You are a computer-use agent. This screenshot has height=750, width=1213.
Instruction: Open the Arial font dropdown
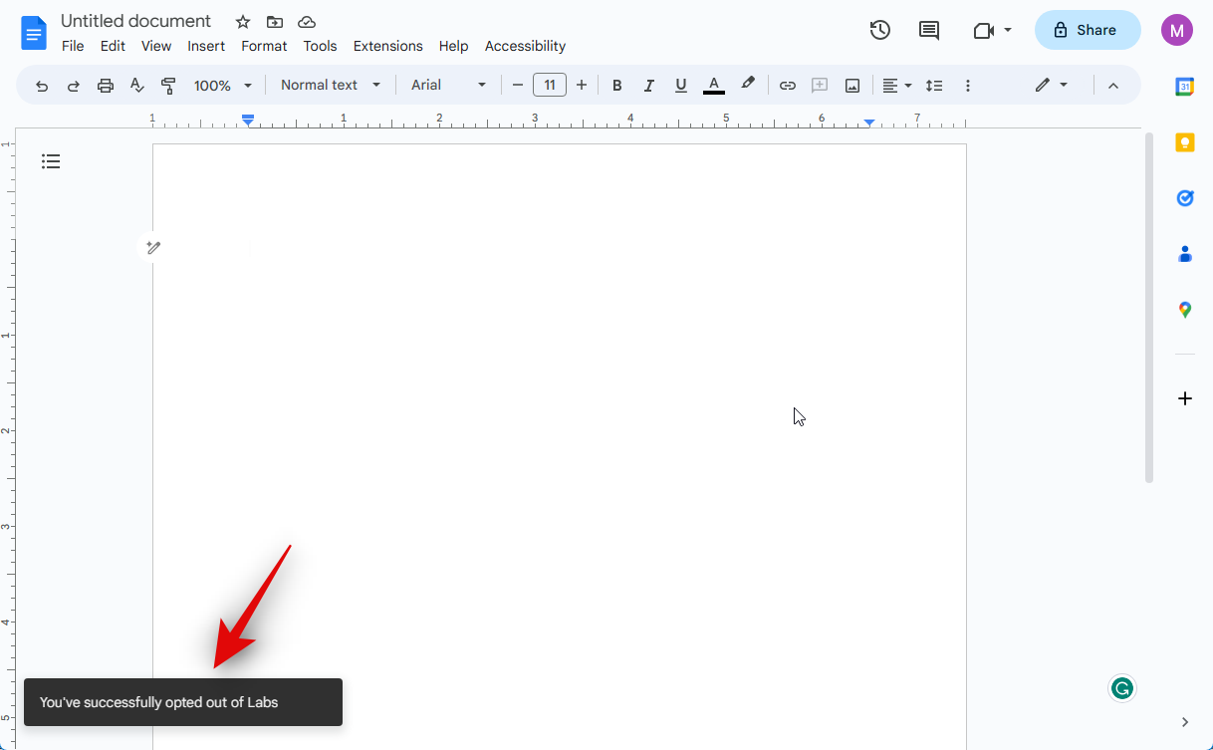pyautogui.click(x=448, y=86)
